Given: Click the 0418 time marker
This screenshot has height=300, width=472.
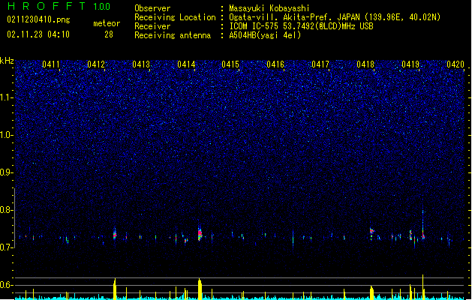Looking at the screenshot, I should click(x=365, y=64).
